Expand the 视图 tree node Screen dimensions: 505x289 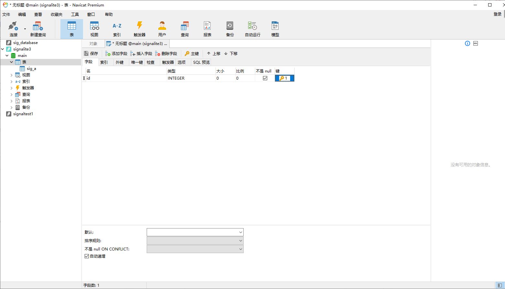pos(11,75)
